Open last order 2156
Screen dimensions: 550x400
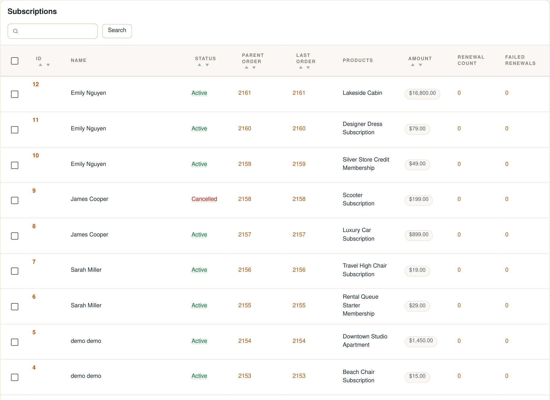tap(299, 270)
